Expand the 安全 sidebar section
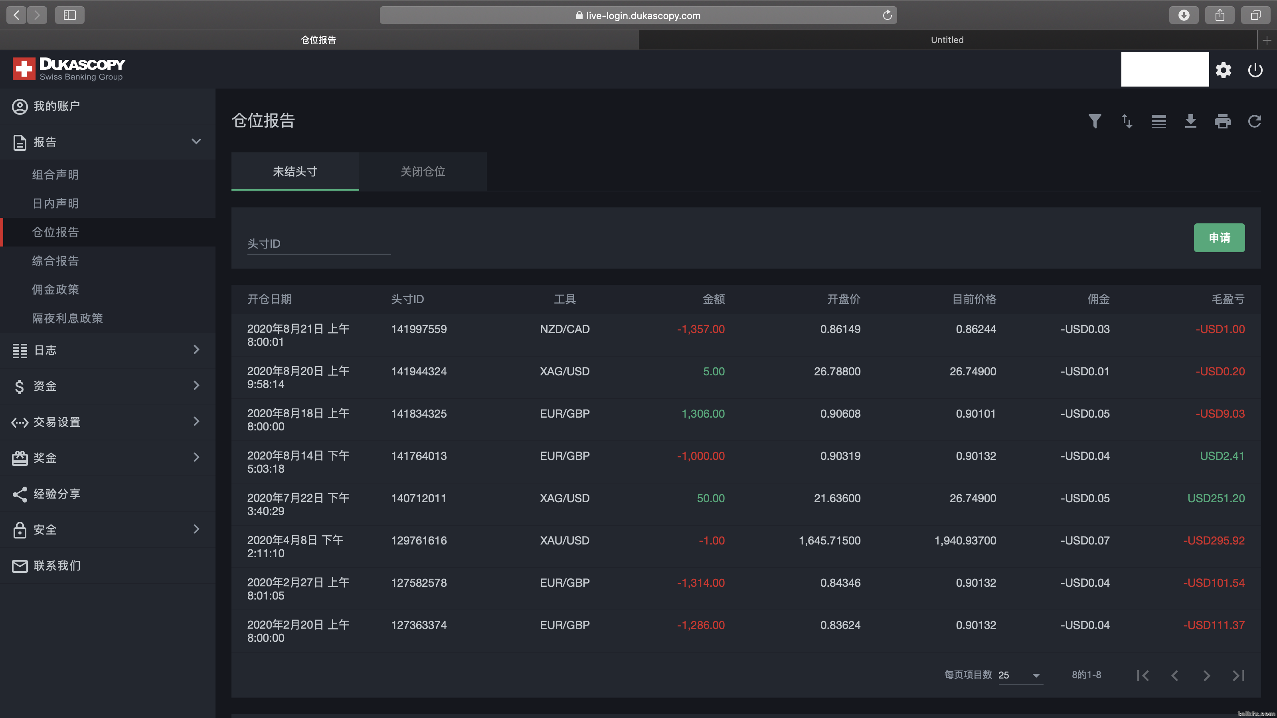The height and width of the screenshot is (718, 1277). point(108,530)
